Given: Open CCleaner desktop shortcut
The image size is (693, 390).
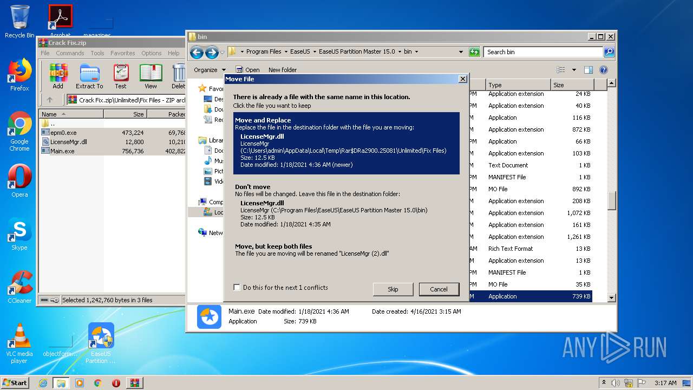Looking at the screenshot, I should pos(19,287).
